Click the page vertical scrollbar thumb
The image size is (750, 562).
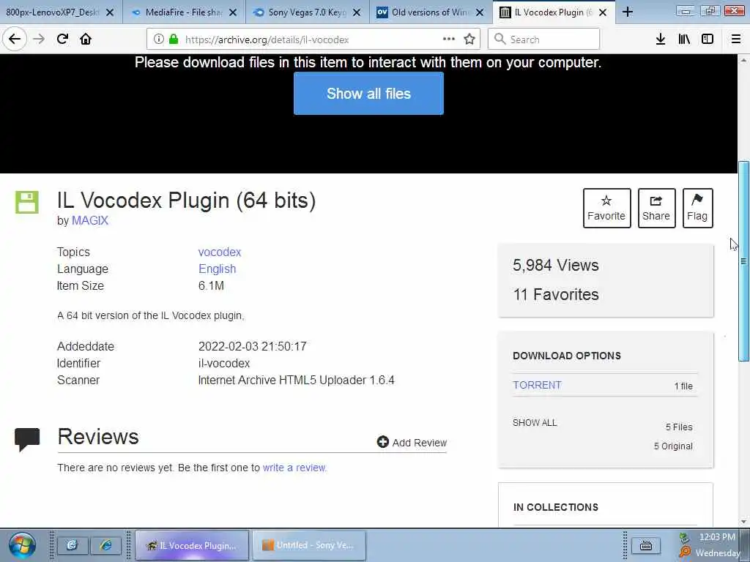tap(743, 261)
